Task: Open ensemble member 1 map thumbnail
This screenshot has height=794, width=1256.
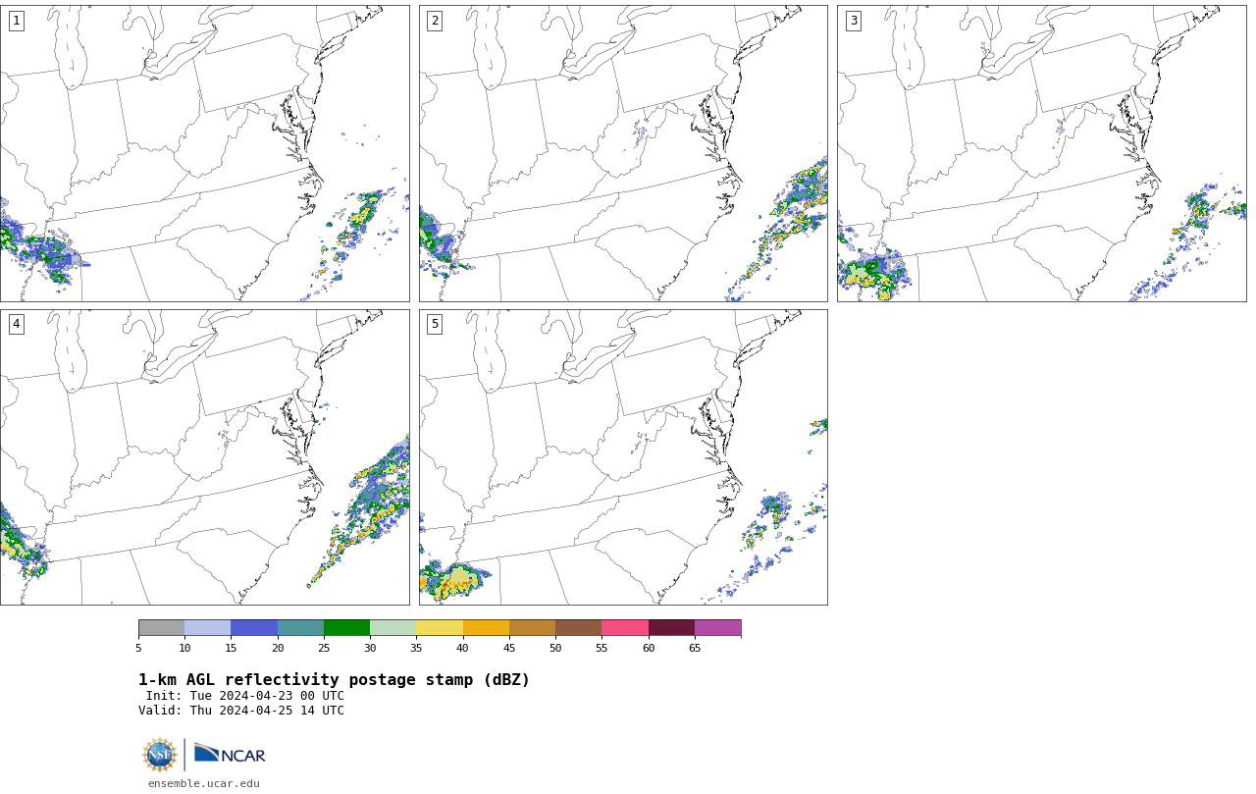Action: (204, 153)
